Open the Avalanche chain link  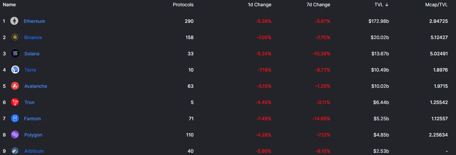[36, 86]
